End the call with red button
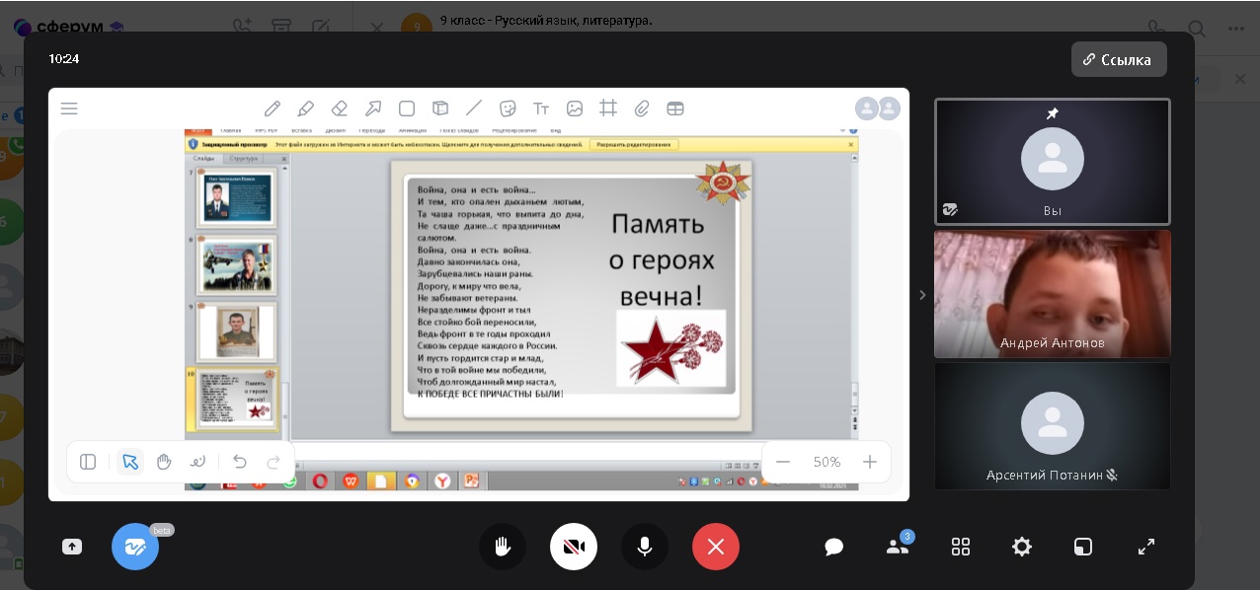 pos(716,547)
